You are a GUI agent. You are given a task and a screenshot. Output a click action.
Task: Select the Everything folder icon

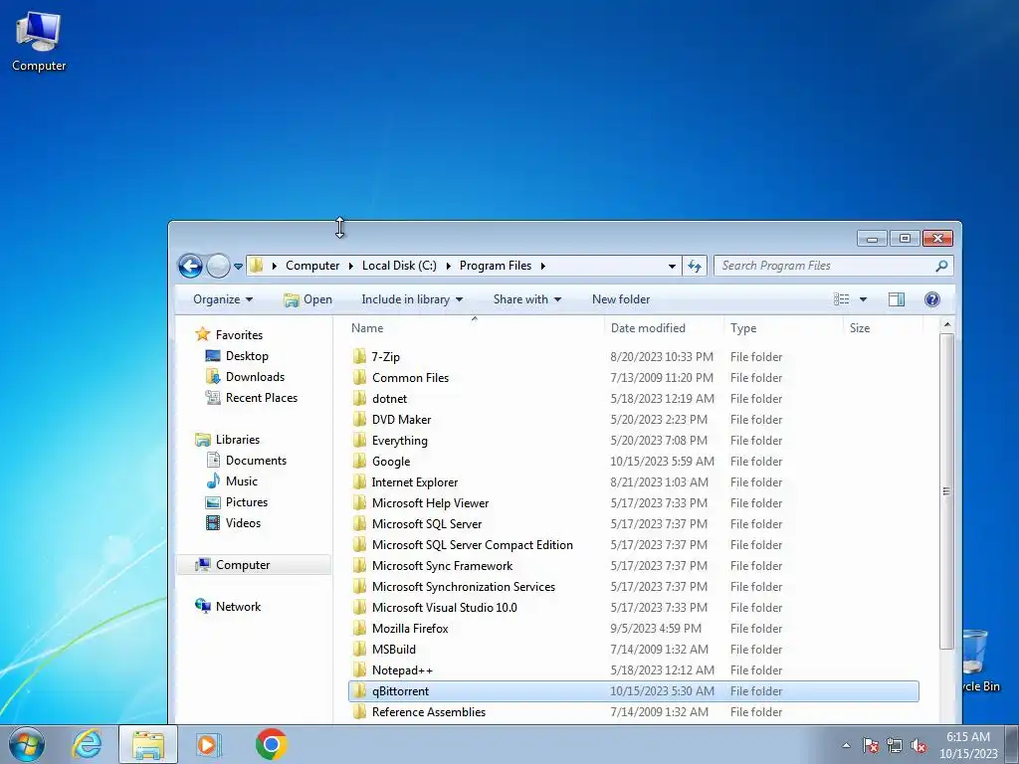point(359,440)
